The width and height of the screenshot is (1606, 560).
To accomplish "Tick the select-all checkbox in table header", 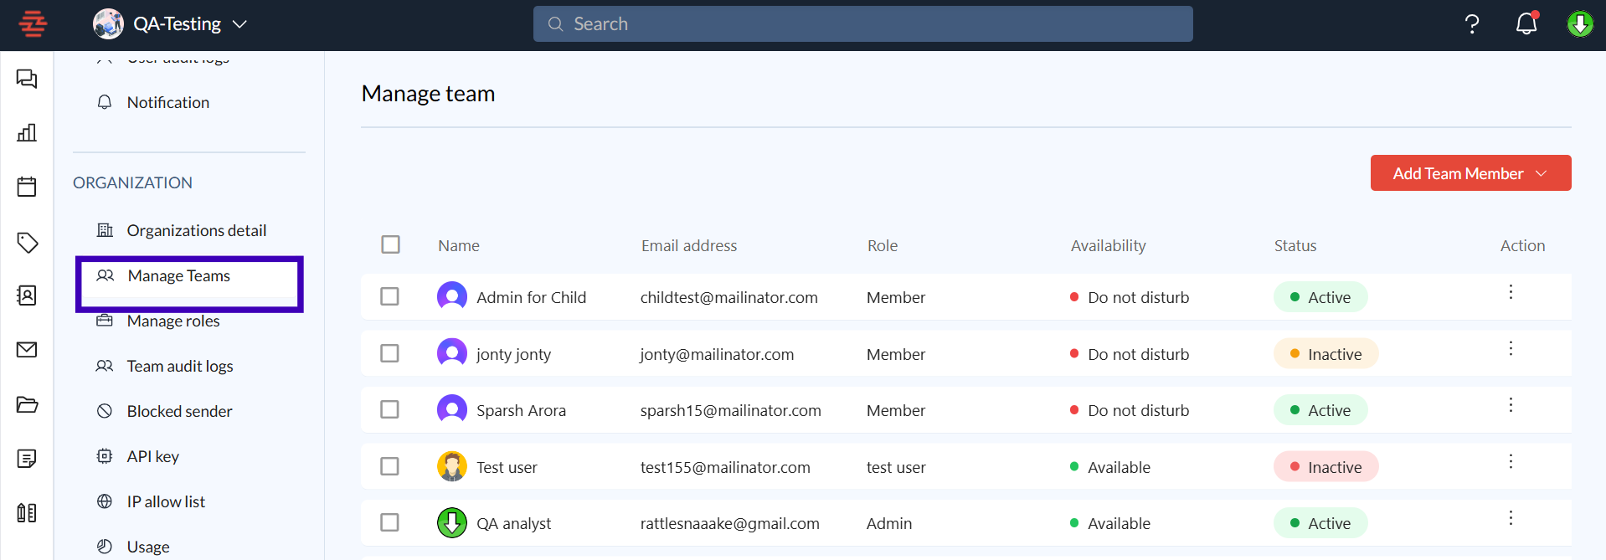I will [390, 244].
